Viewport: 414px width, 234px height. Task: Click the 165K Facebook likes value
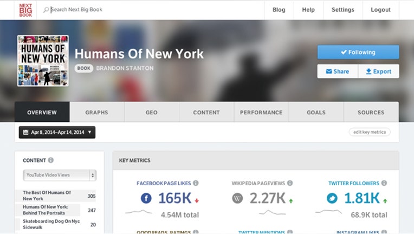click(x=175, y=198)
